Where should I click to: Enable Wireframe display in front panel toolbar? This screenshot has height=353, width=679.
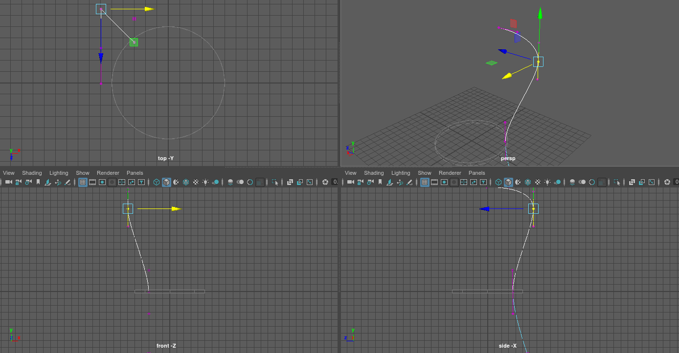tap(157, 182)
